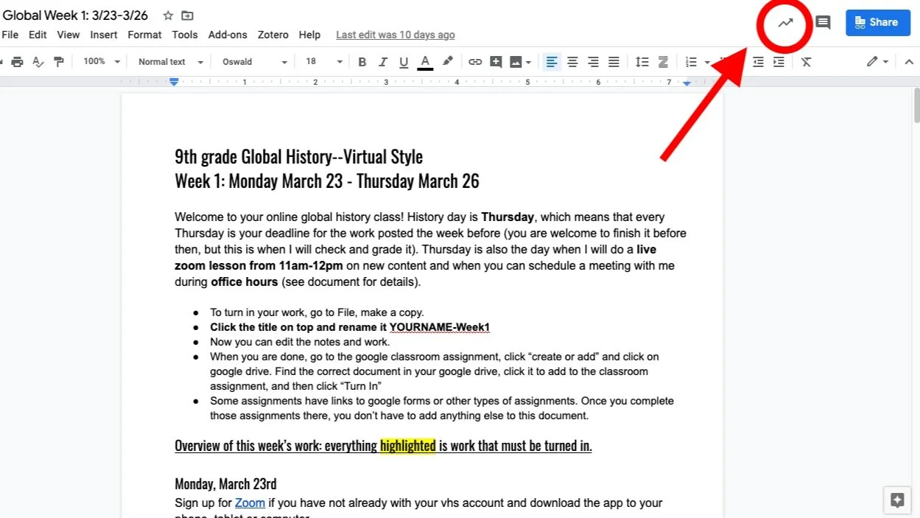Select the paint format tool
Screen dimensions: 920x518
[x=59, y=62]
